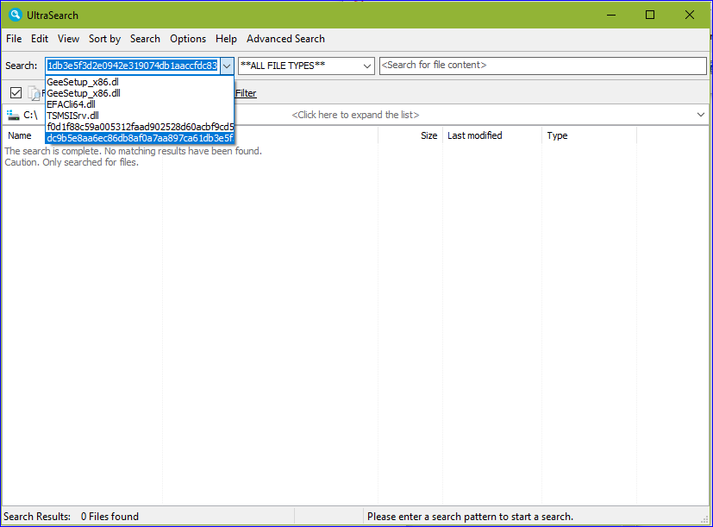Click the Search pattern input field
Image resolution: width=713 pixels, height=527 pixels.
point(133,66)
